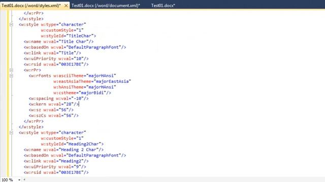Click the w:eastAsiaTheme="majorEastAsia" attribute
This screenshot has width=325, height=182.
[x=92, y=81]
